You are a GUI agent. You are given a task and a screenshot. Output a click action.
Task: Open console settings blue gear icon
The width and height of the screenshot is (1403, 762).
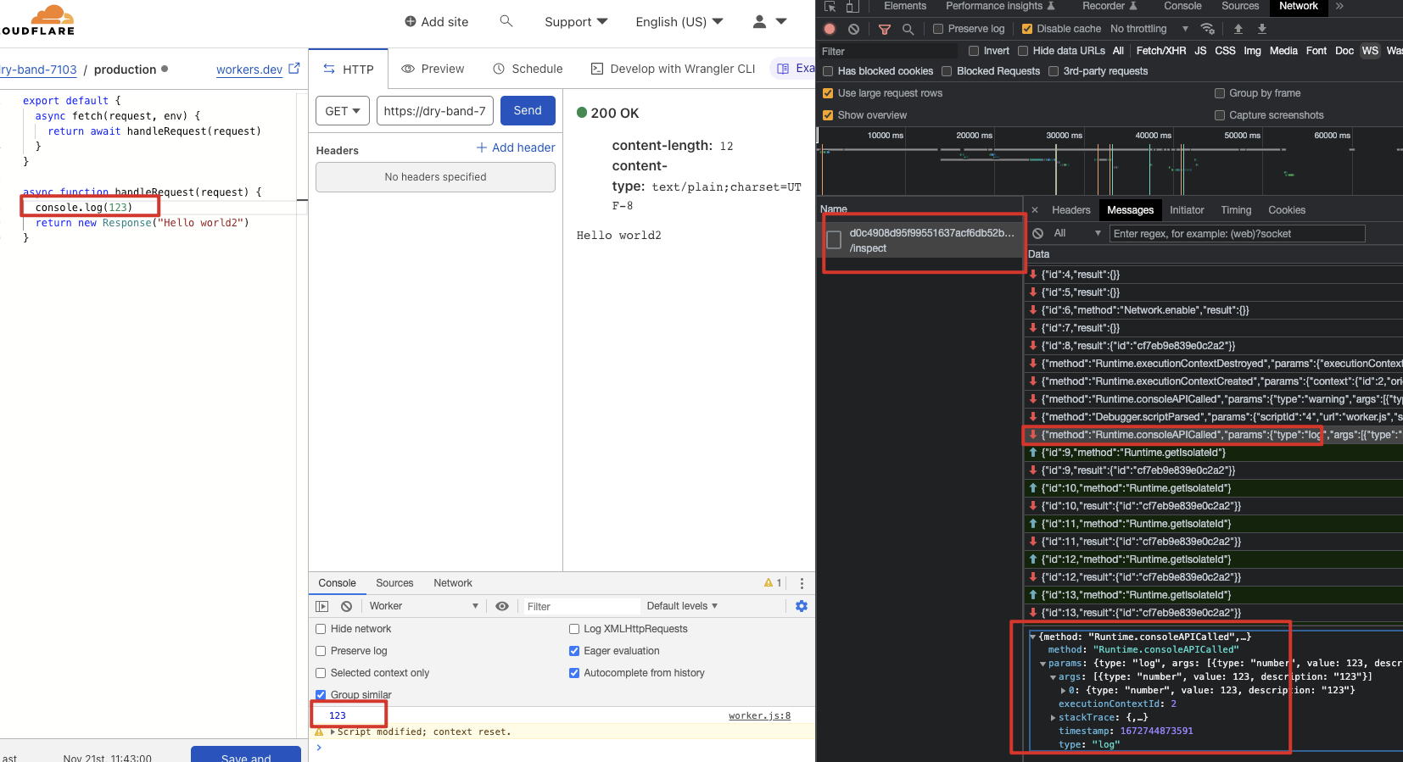[x=802, y=606]
